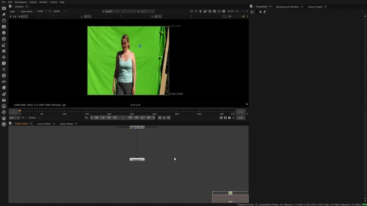The height and width of the screenshot is (206, 367).
Task: Click the Properties panel pencil icon
Action: (x=265, y=12)
